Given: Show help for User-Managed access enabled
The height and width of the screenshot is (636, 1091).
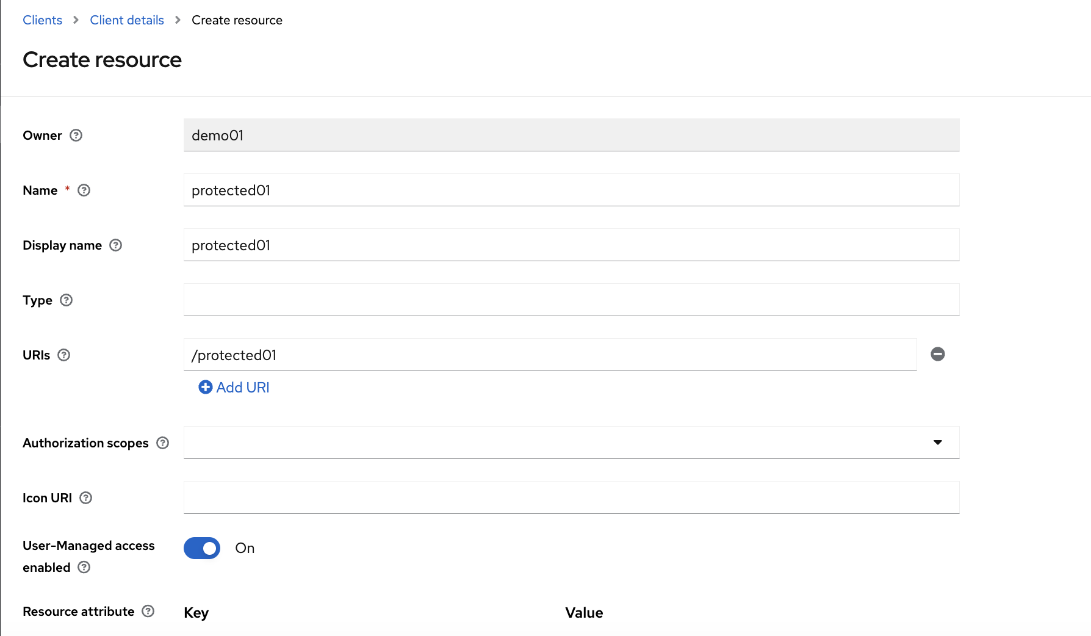Looking at the screenshot, I should 84,568.
